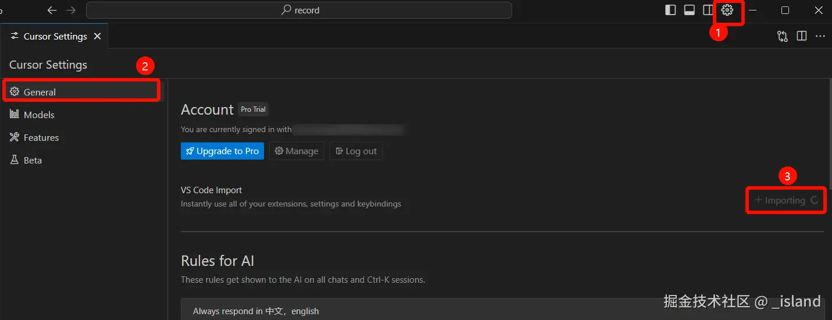Click the Manage account button
The height and width of the screenshot is (320, 832).
(x=297, y=151)
